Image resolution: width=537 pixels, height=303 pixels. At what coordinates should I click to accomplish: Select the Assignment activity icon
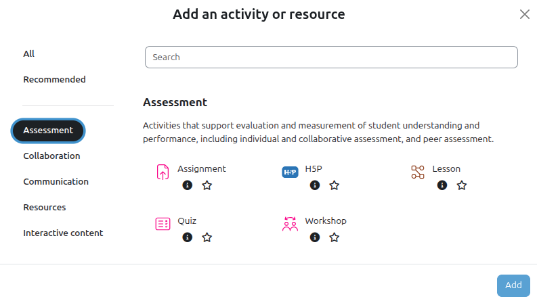click(x=163, y=172)
